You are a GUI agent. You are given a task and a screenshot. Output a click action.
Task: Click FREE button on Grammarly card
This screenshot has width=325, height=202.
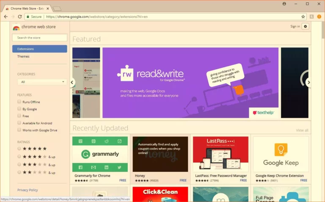[x=123, y=180]
